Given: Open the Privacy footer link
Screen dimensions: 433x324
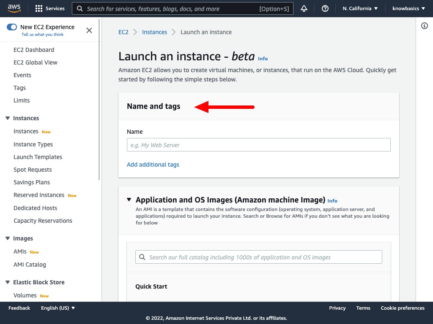Looking at the screenshot, I should [337, 308].
